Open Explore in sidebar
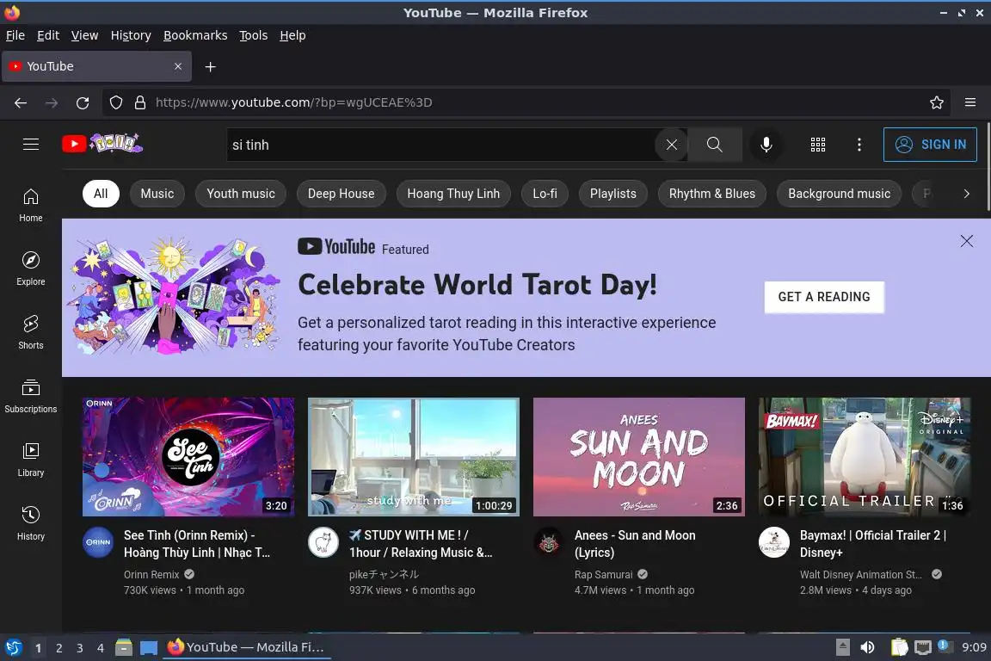Image resolution: width=991 pixels, height=661 pixels. pyautogui.click(x=30, y=269)
